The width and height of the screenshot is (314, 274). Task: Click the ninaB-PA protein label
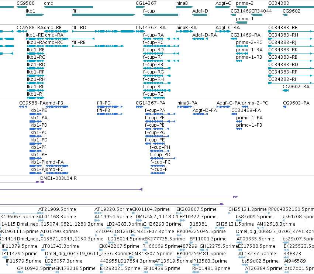(187, 103)
